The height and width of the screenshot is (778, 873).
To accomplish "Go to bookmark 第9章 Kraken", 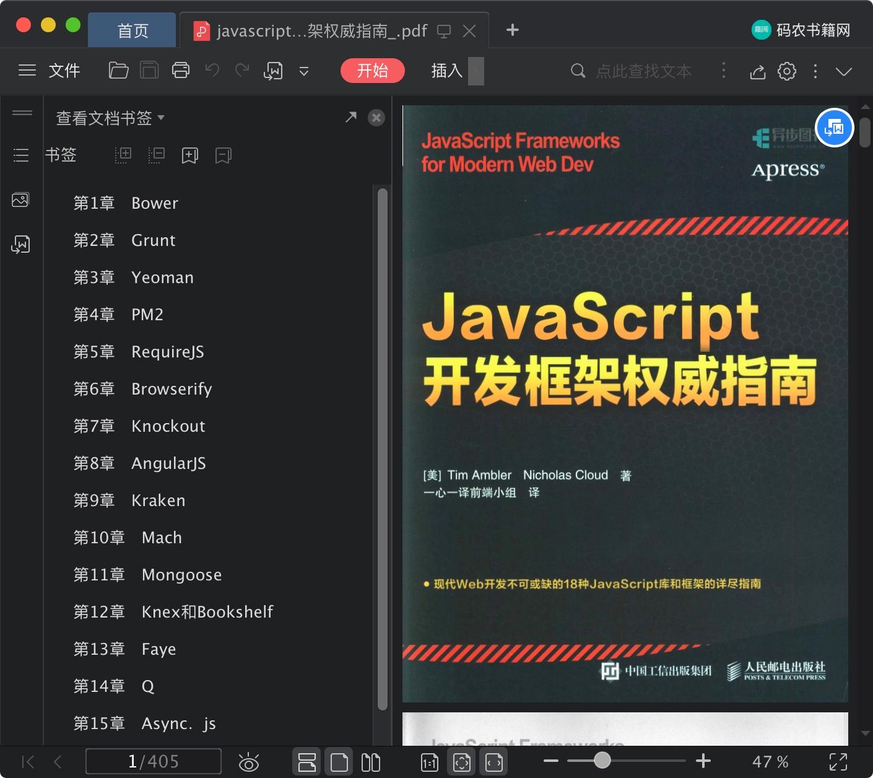I will [129, 500].
